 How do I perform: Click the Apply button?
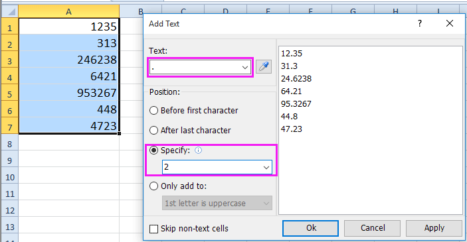coord(434,228)
